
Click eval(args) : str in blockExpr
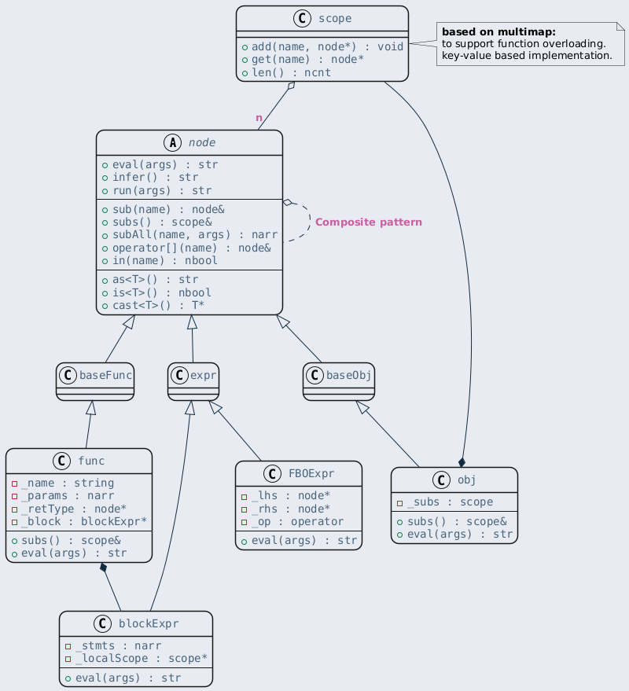coord(128,678)
